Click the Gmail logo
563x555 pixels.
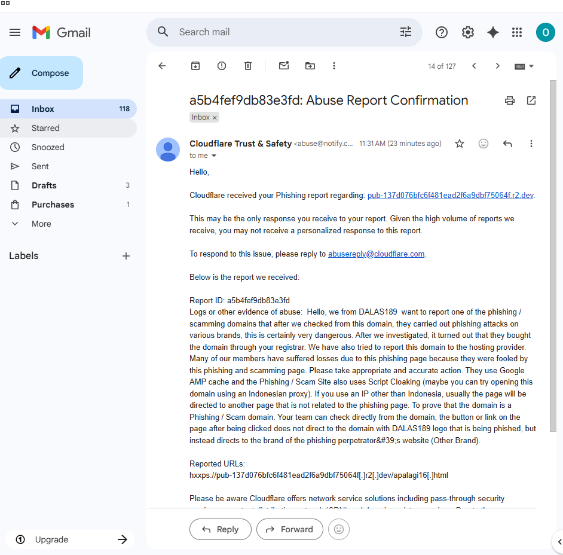(61, 32)
